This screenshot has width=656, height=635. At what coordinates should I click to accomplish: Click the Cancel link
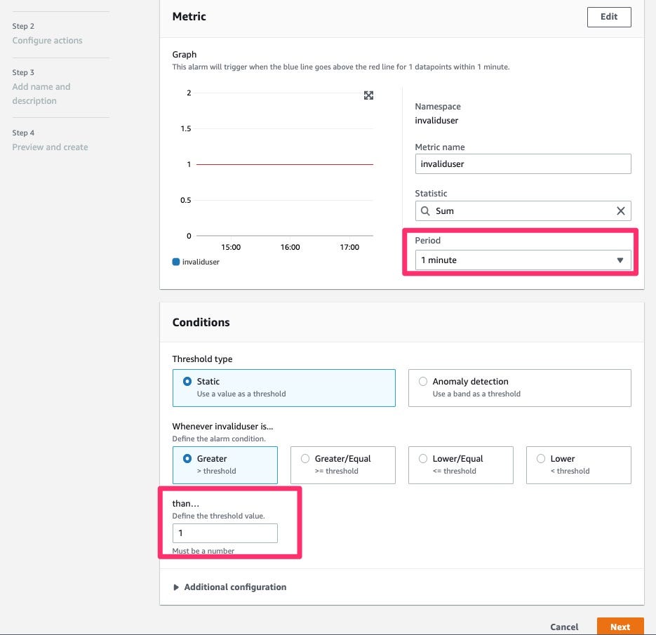click(564, 627)
